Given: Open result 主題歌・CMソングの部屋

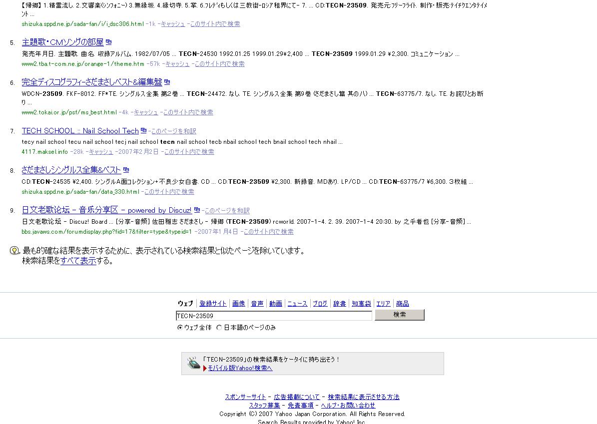Looking at the screenshot, I should (63, 42).
